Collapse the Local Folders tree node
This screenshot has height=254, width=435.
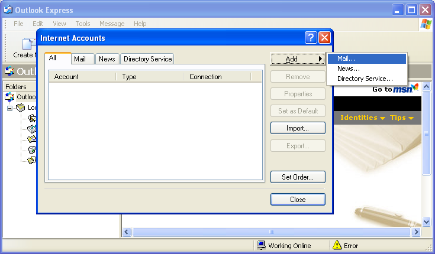click(x=9, y=108)
